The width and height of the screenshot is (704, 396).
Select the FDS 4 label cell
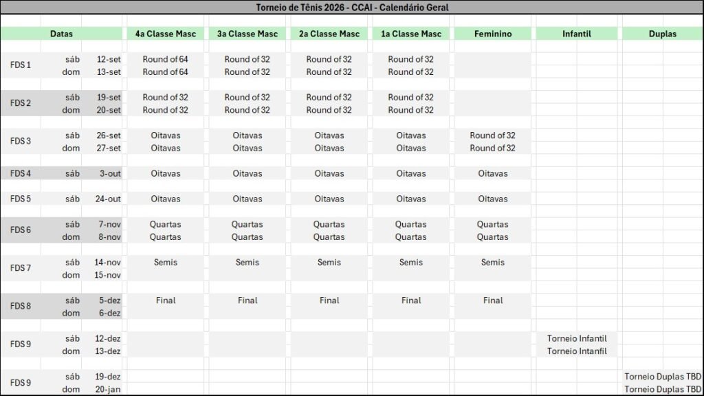click(21, 173)
